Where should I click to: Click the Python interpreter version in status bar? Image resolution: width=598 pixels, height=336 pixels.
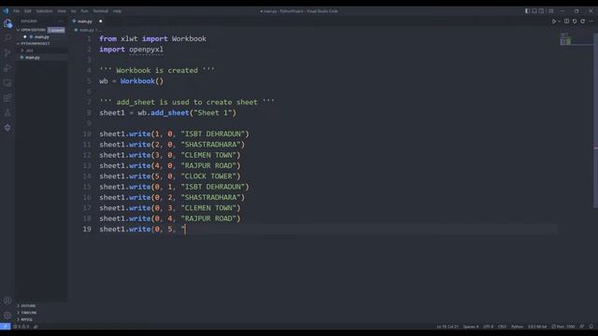point(537,327)
